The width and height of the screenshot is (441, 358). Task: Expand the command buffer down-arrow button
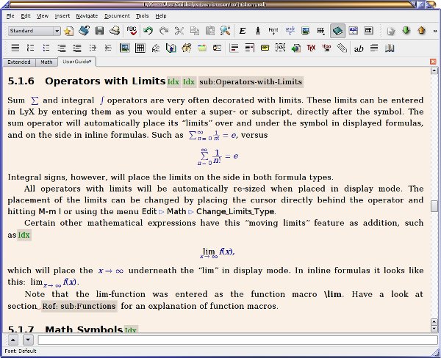[28, 340]
